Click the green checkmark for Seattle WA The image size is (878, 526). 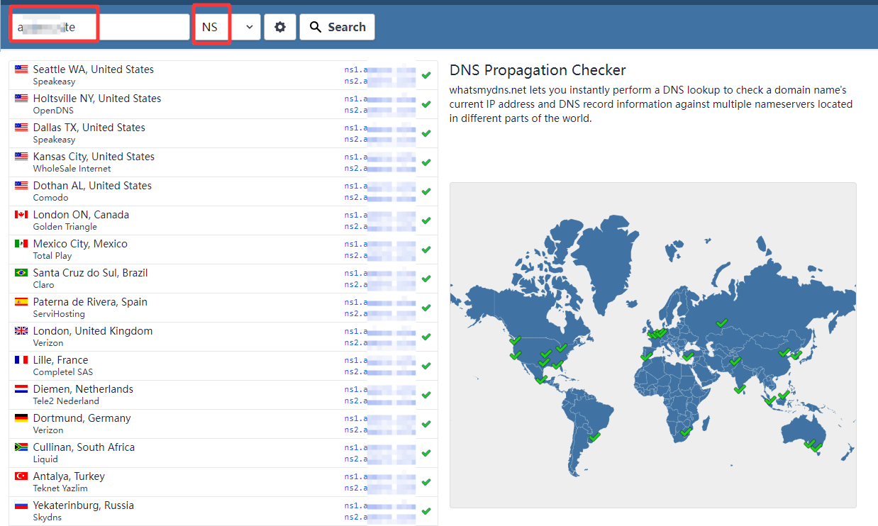[x=426, y=75]
